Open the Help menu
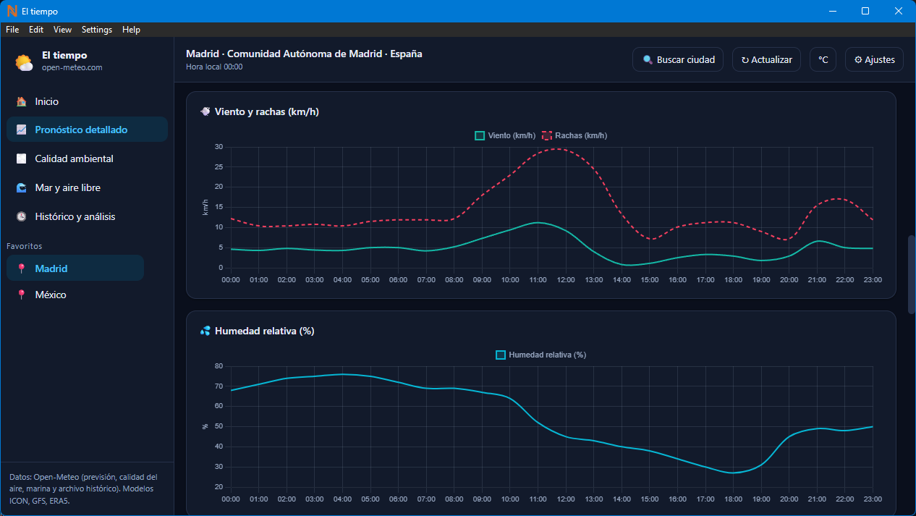The width and height of the screenshot is (916, 516). click(131, 30)
